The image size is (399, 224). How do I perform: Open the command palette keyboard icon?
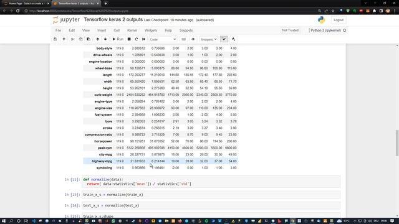click(x=183, y=39)
